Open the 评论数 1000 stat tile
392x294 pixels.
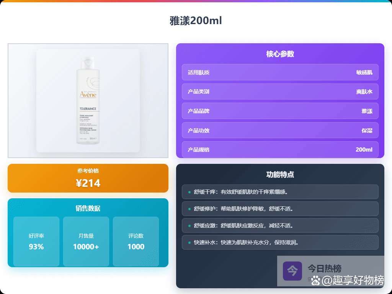coord(136,242)
